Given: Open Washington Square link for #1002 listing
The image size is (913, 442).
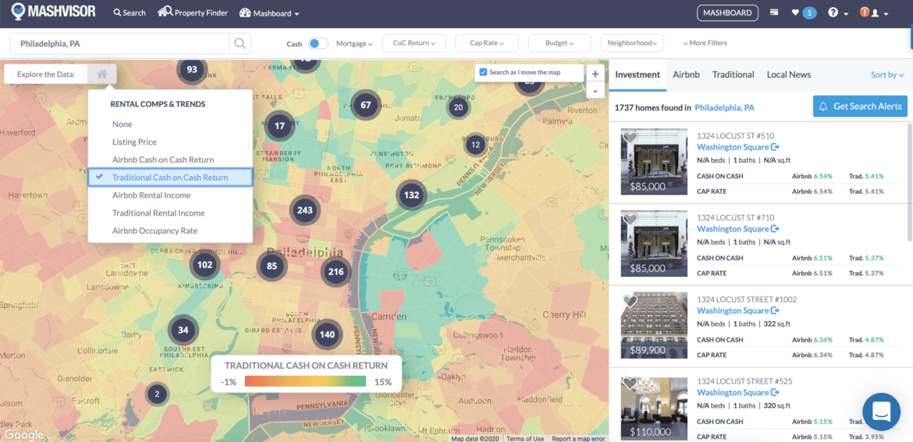Looking at the screenshot, I should [x=737, y=310].
